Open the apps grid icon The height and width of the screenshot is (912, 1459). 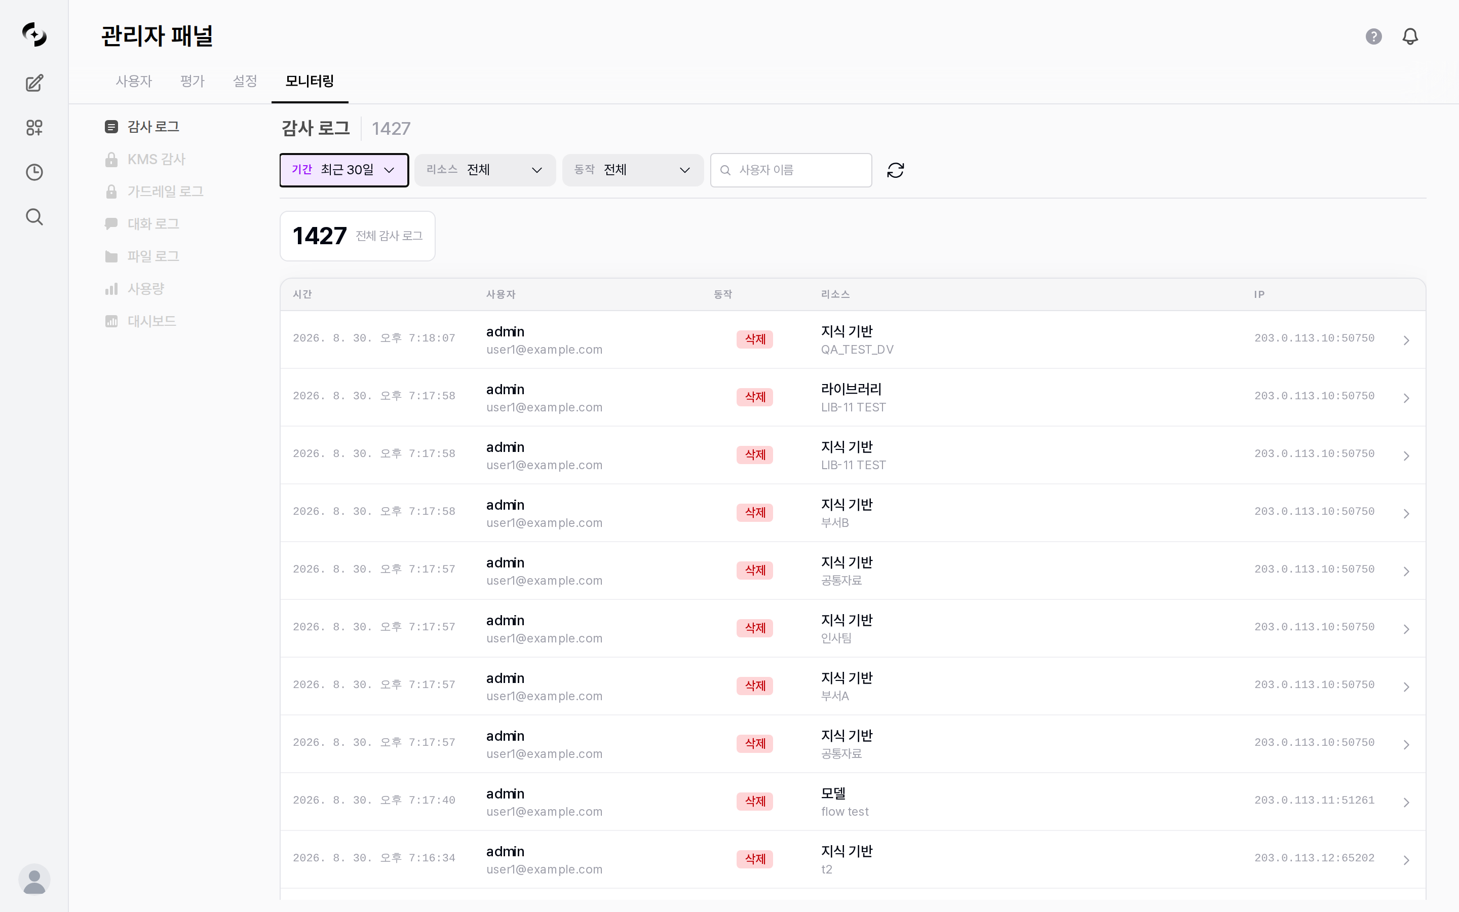coord(34,127)
